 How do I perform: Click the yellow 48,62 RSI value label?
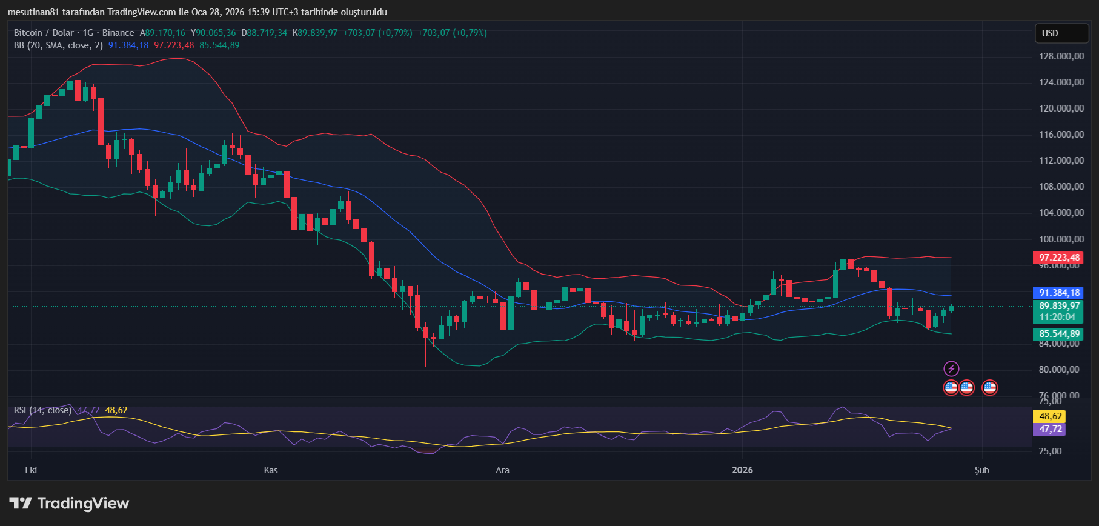pyautogui.click(x=1050, y=416)
